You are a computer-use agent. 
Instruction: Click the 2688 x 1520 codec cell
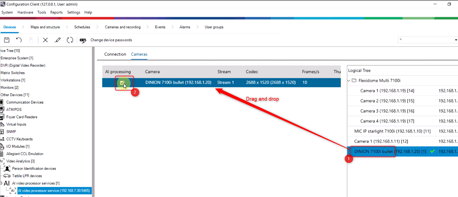[271, 82]
